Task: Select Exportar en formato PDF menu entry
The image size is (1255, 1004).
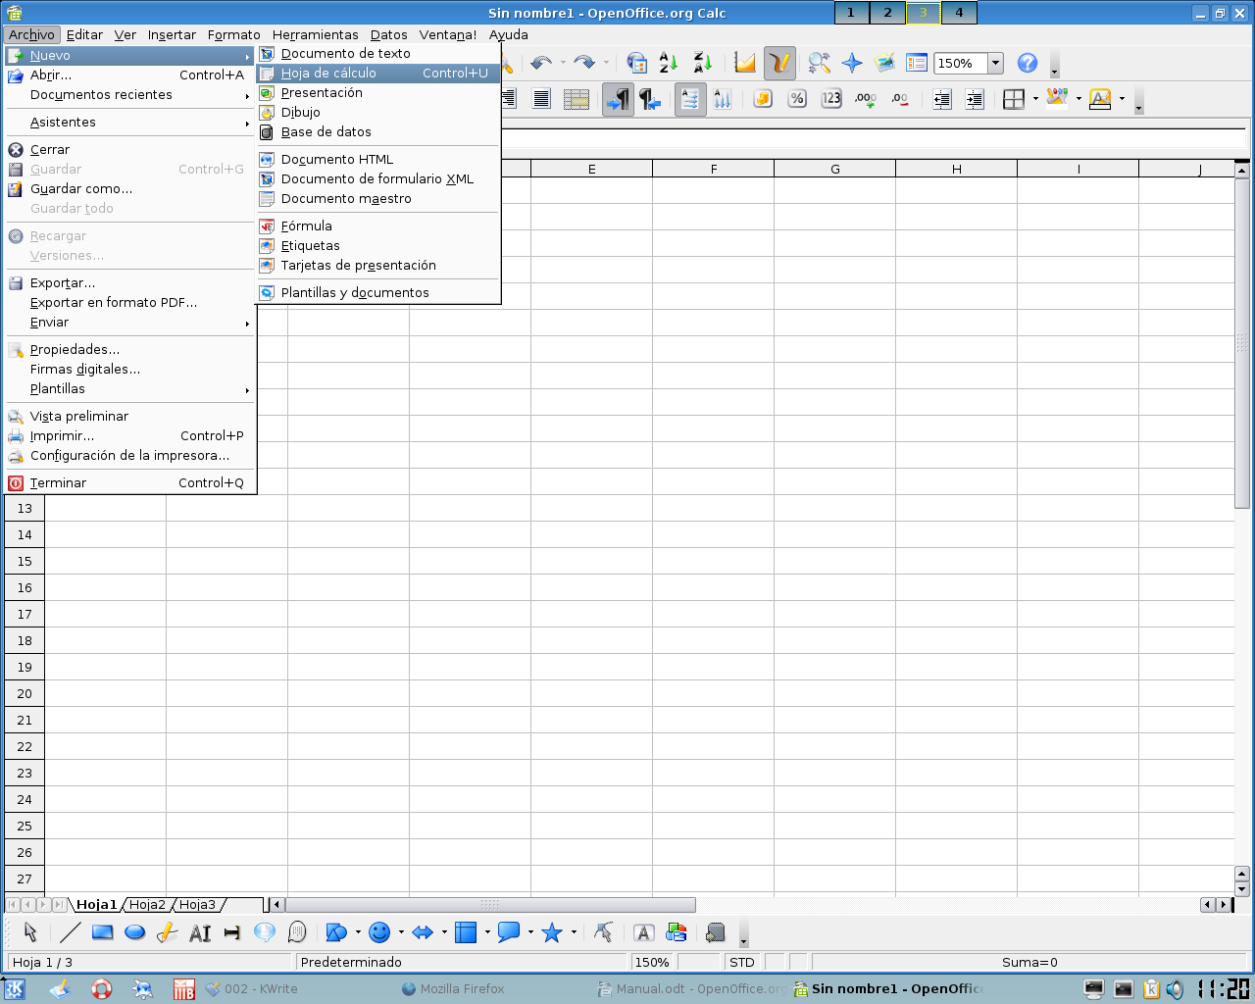Action: (x=114, y=303)
